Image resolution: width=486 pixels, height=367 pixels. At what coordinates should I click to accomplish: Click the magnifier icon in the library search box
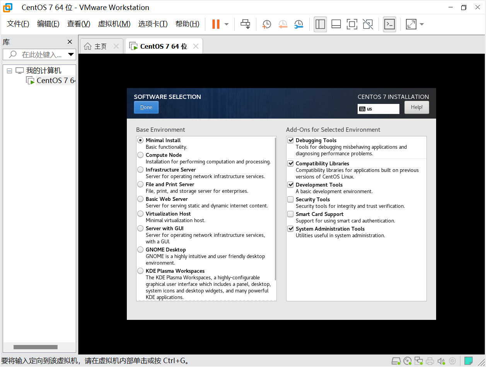(13, 54)
